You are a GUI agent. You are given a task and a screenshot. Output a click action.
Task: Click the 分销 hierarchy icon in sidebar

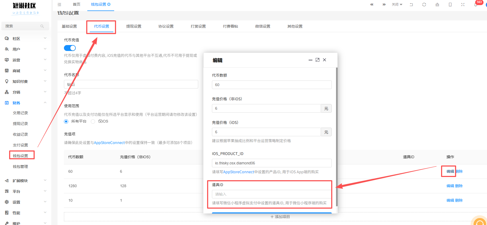point(7,92)
